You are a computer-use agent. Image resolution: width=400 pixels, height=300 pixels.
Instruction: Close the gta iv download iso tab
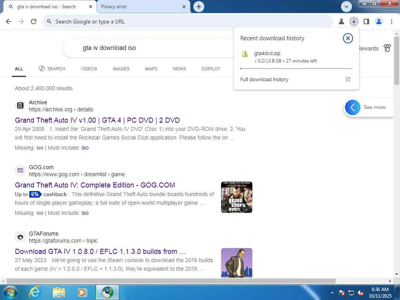91,7
